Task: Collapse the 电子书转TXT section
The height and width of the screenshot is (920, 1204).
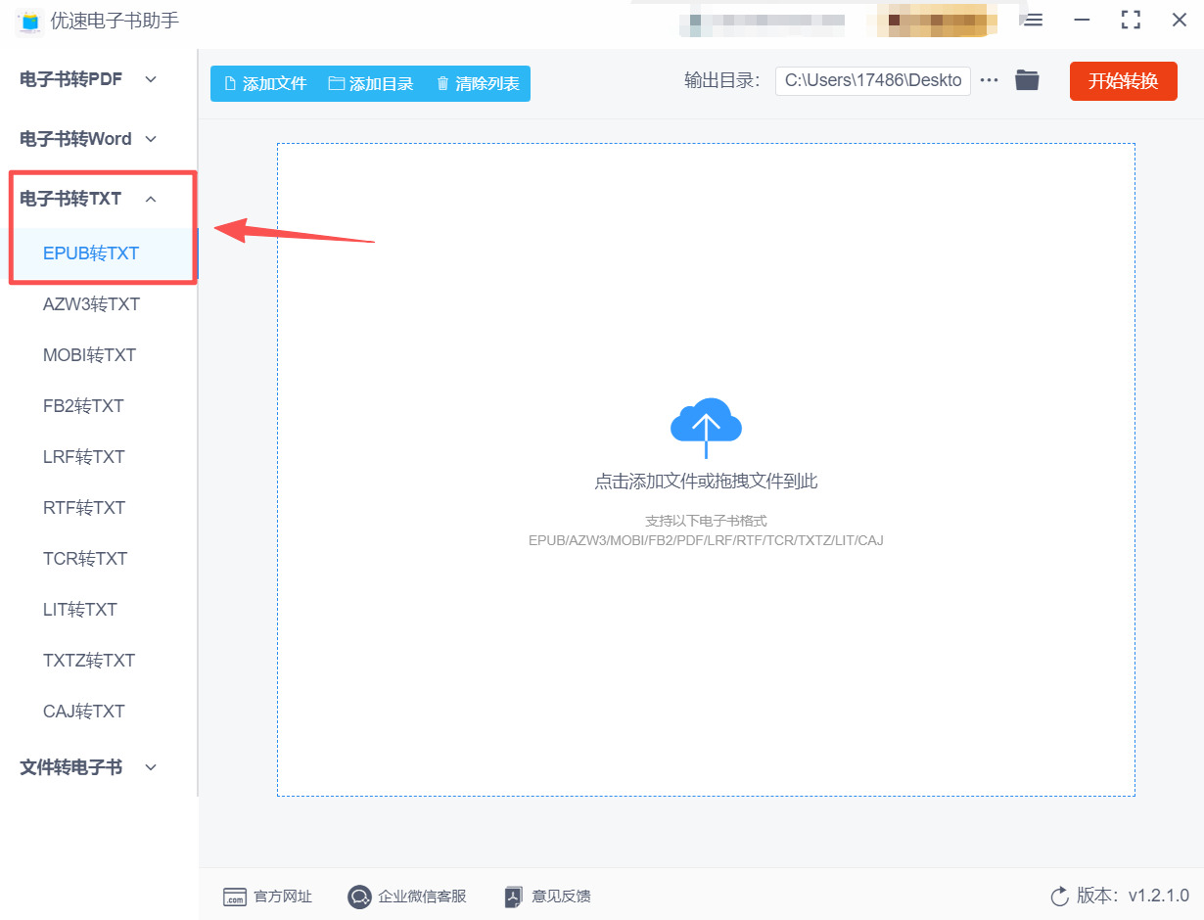Action: (151, 198)
